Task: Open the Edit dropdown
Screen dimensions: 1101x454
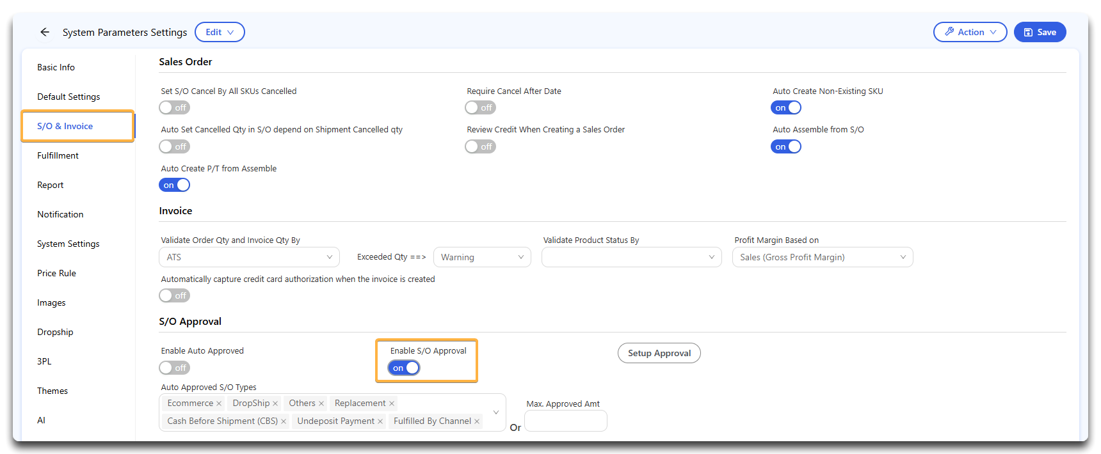Action: click(220, 32)
